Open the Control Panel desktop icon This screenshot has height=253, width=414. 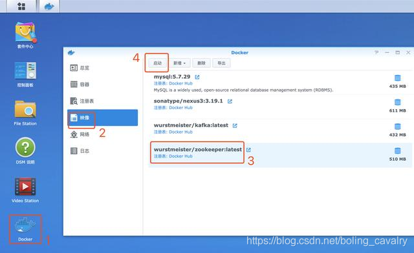[25, 75]
